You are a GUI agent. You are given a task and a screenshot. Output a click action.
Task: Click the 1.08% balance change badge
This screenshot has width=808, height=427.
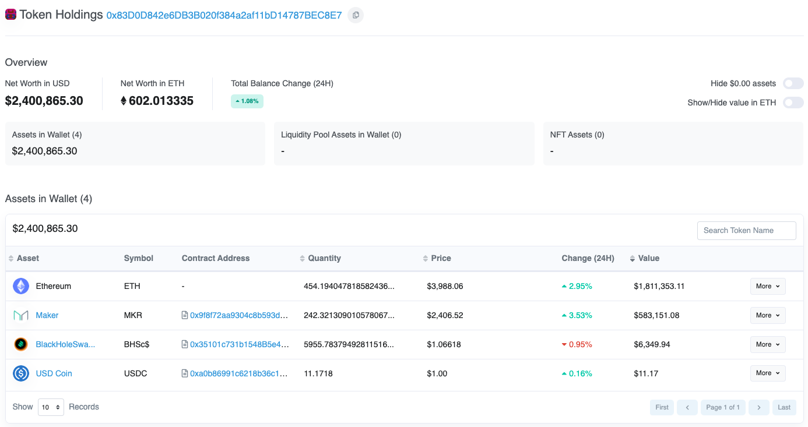click(247, 101)
